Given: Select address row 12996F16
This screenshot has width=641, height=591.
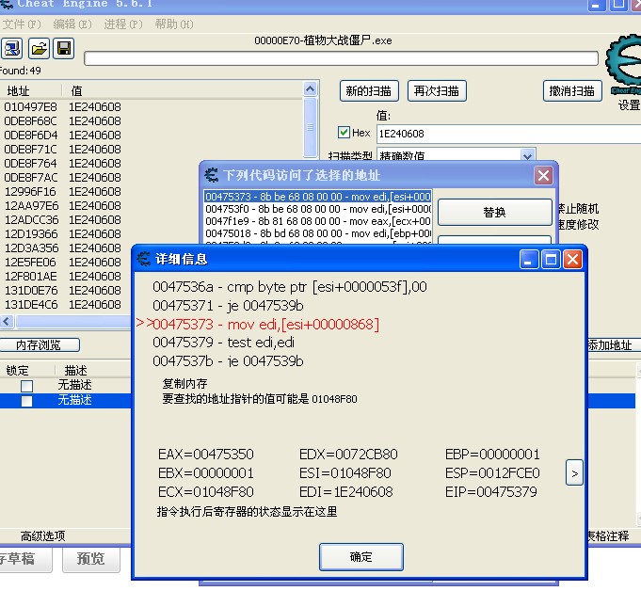Looking at the screenshot, I should coord(100,191).
